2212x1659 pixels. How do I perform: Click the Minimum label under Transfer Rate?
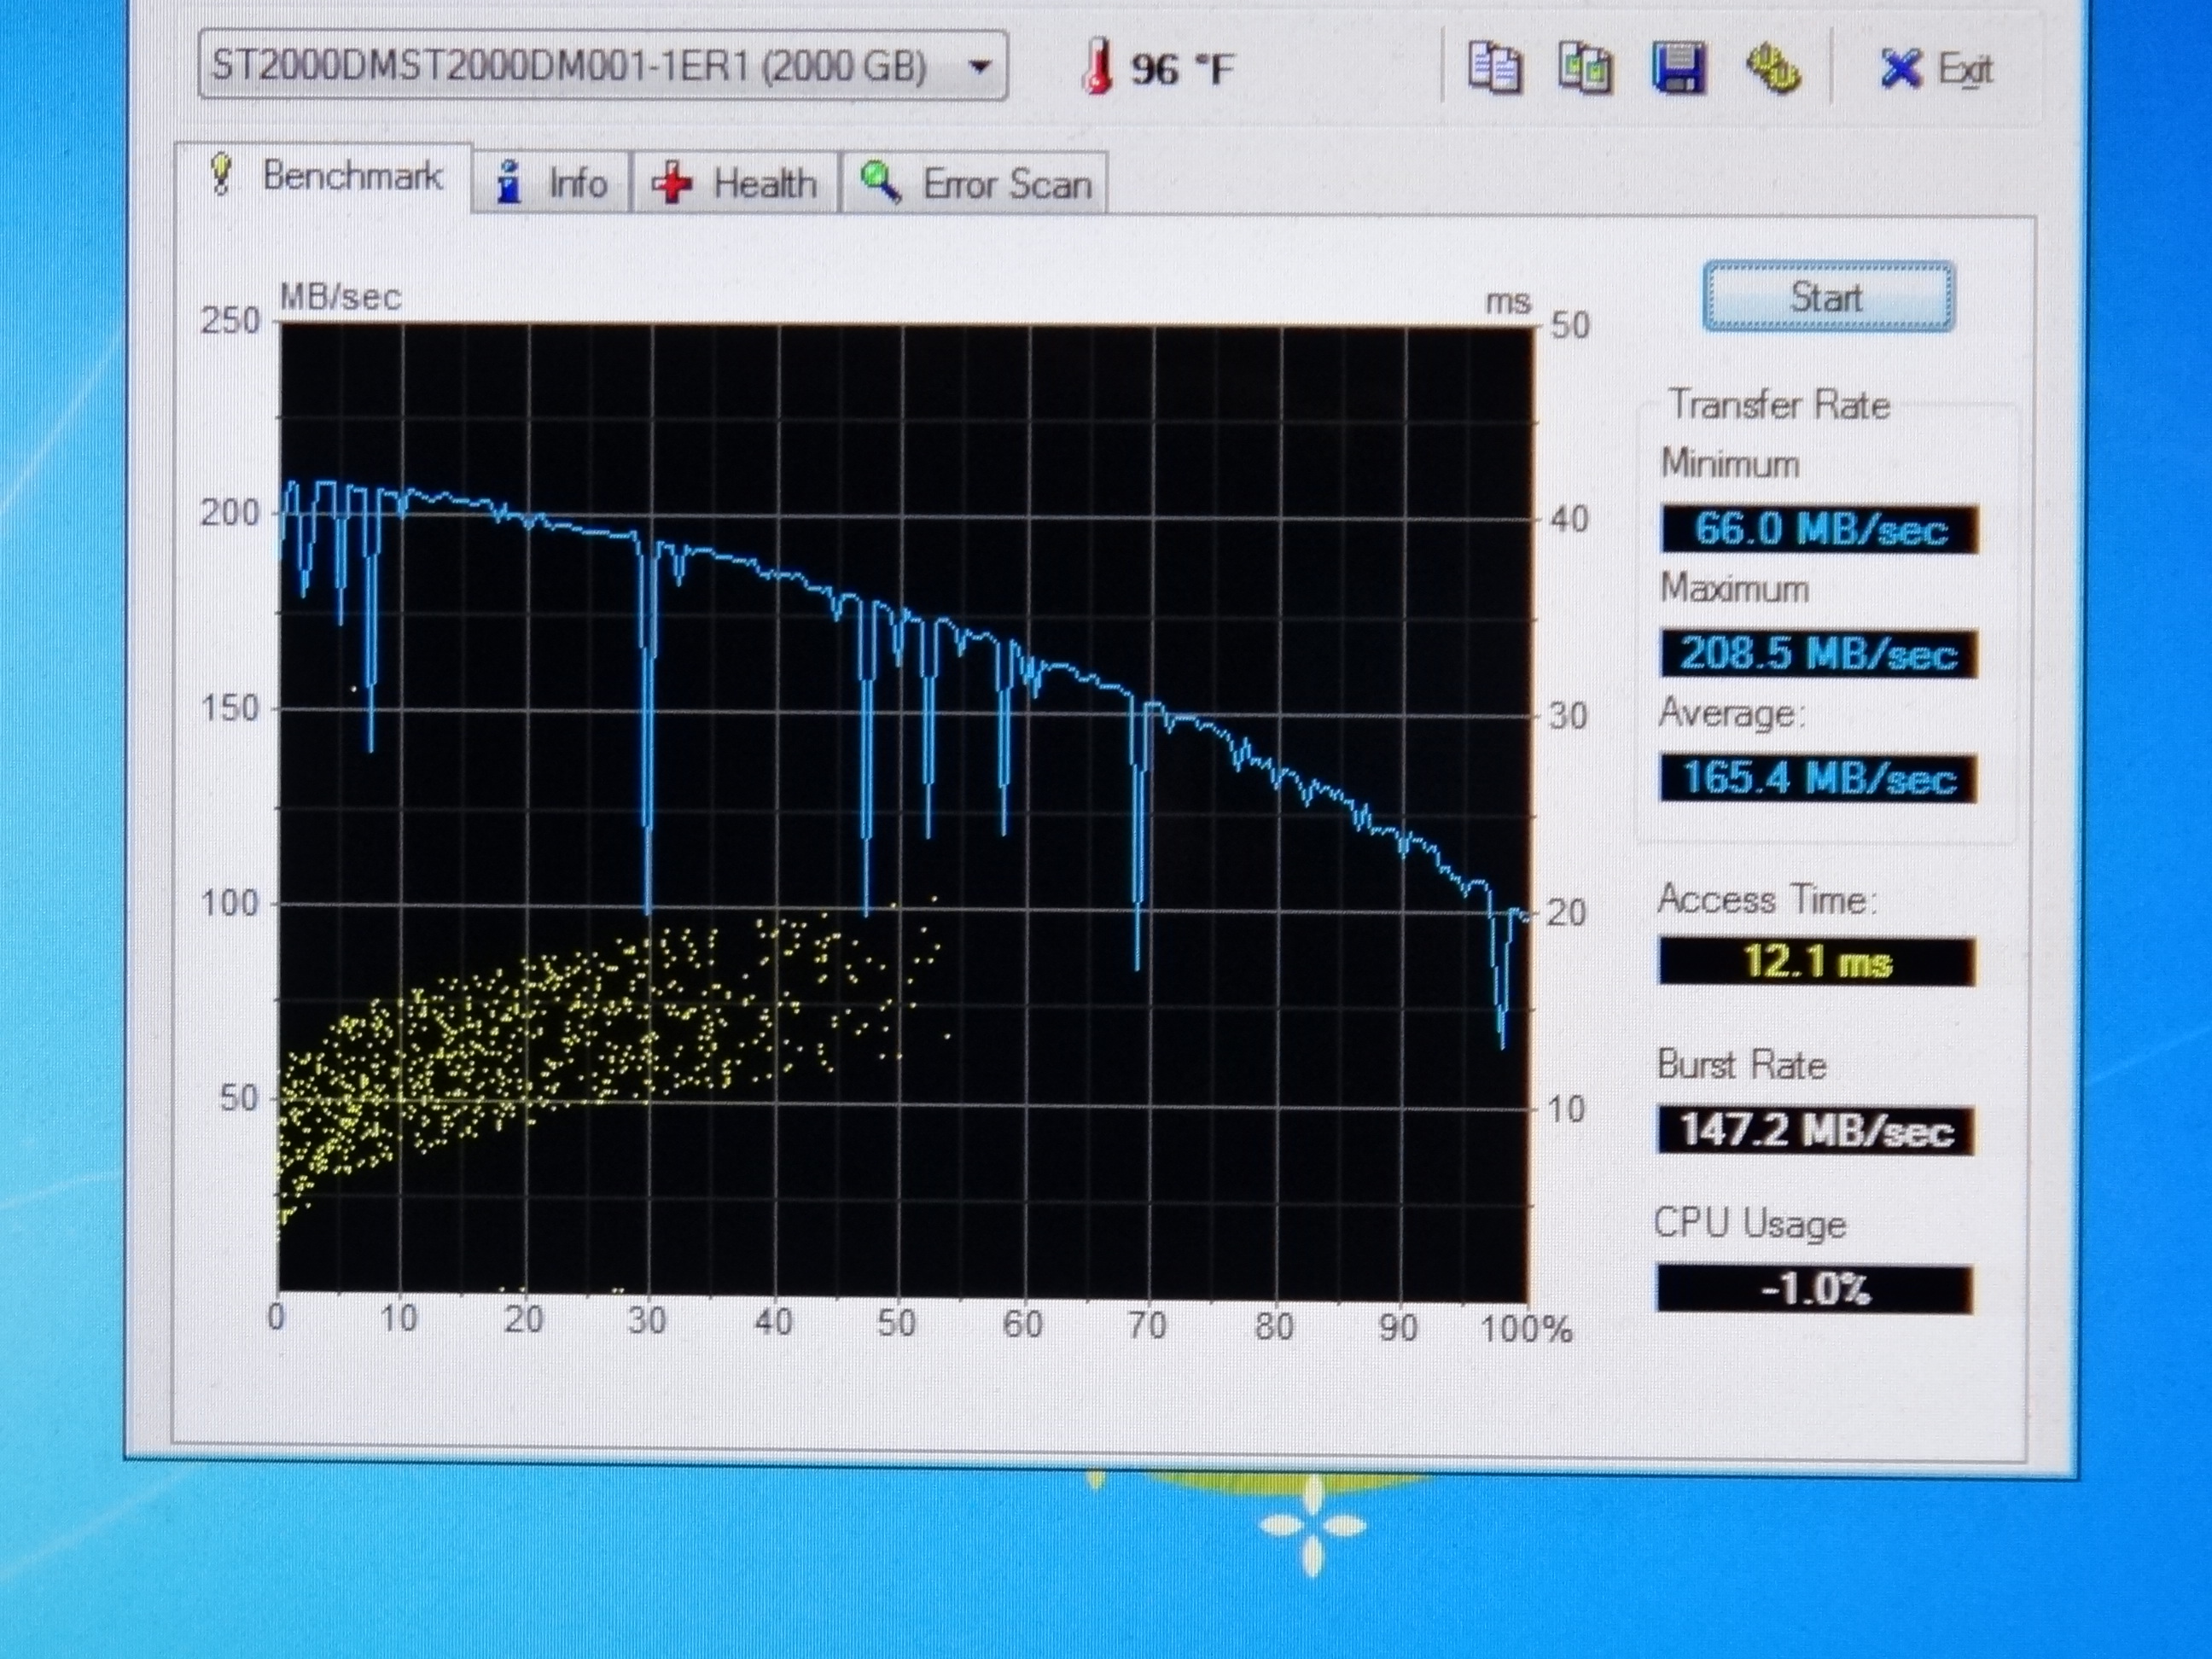(1730, 464)
